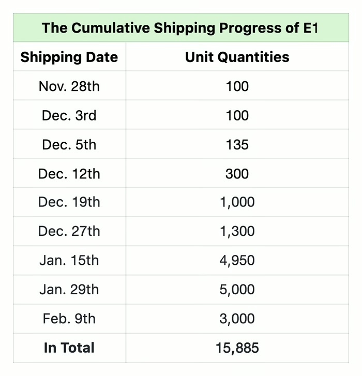The height and width of the screenshot is (376, 362).
Task: Select the In Total row label
Action: (69, 348)
